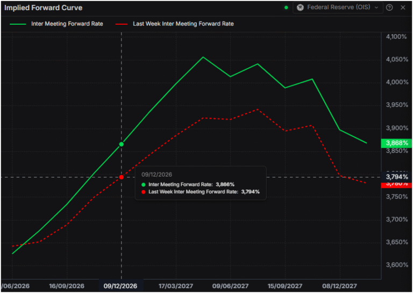Viewport: 413px width, 293px height.
Task: Toggle the Inter Meeting Forward Rate legend
Action: point(56,24)
